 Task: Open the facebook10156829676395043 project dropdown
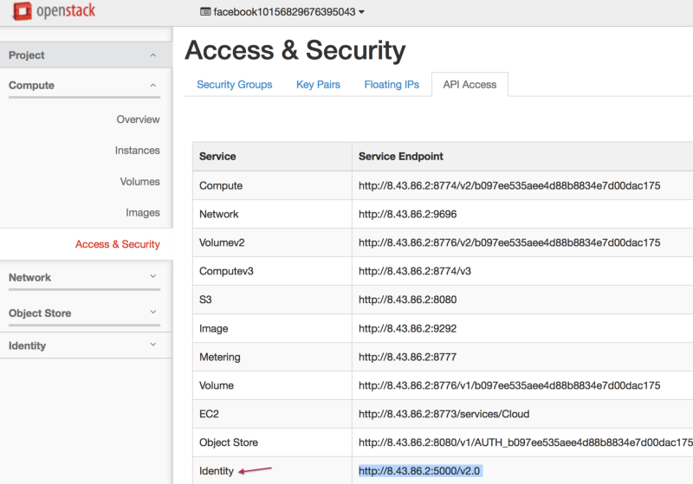(x=282, y=12)
